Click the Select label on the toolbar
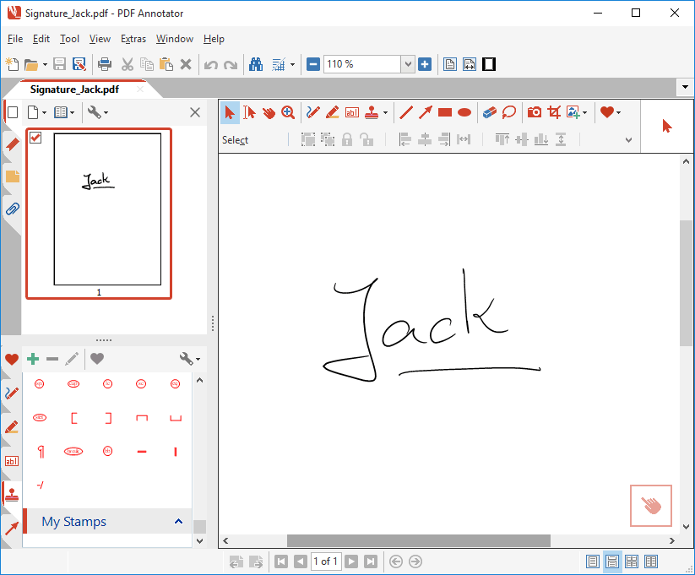Image resolution: width=695 pixels, height=575 pixels. (x=235, y=139)
